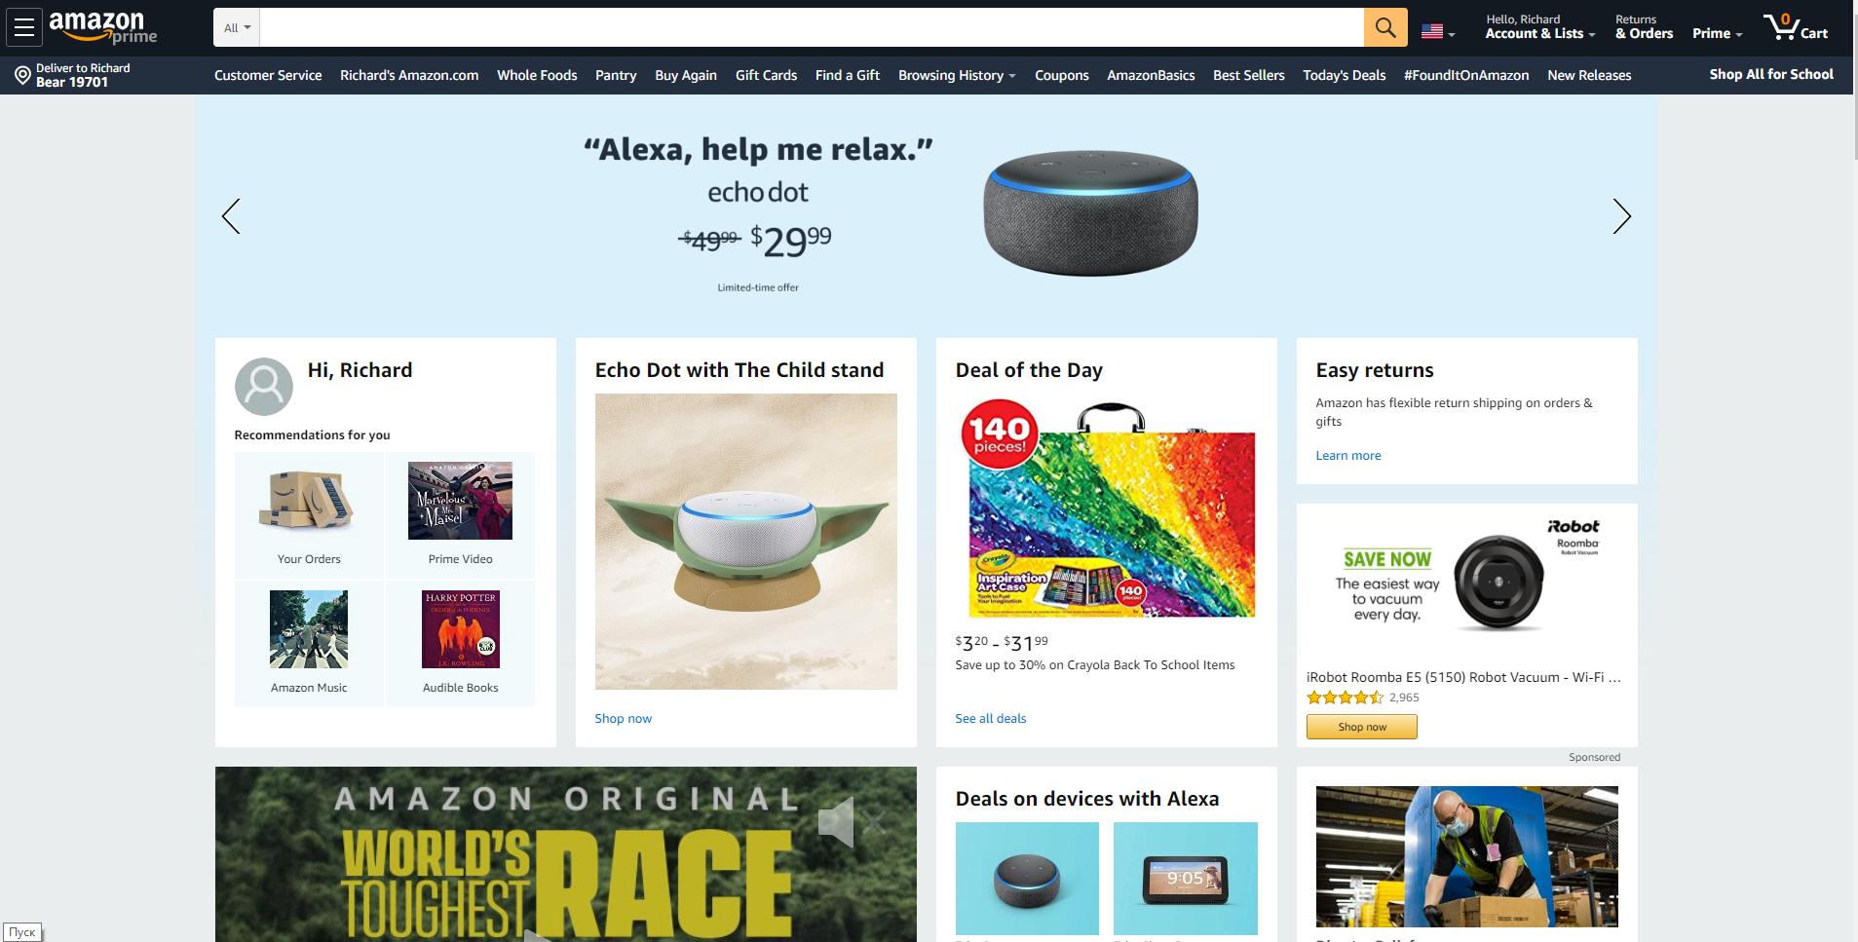Go to Best Sellers page
Screen dimensions: 1858x942
tap(1248, 75)
